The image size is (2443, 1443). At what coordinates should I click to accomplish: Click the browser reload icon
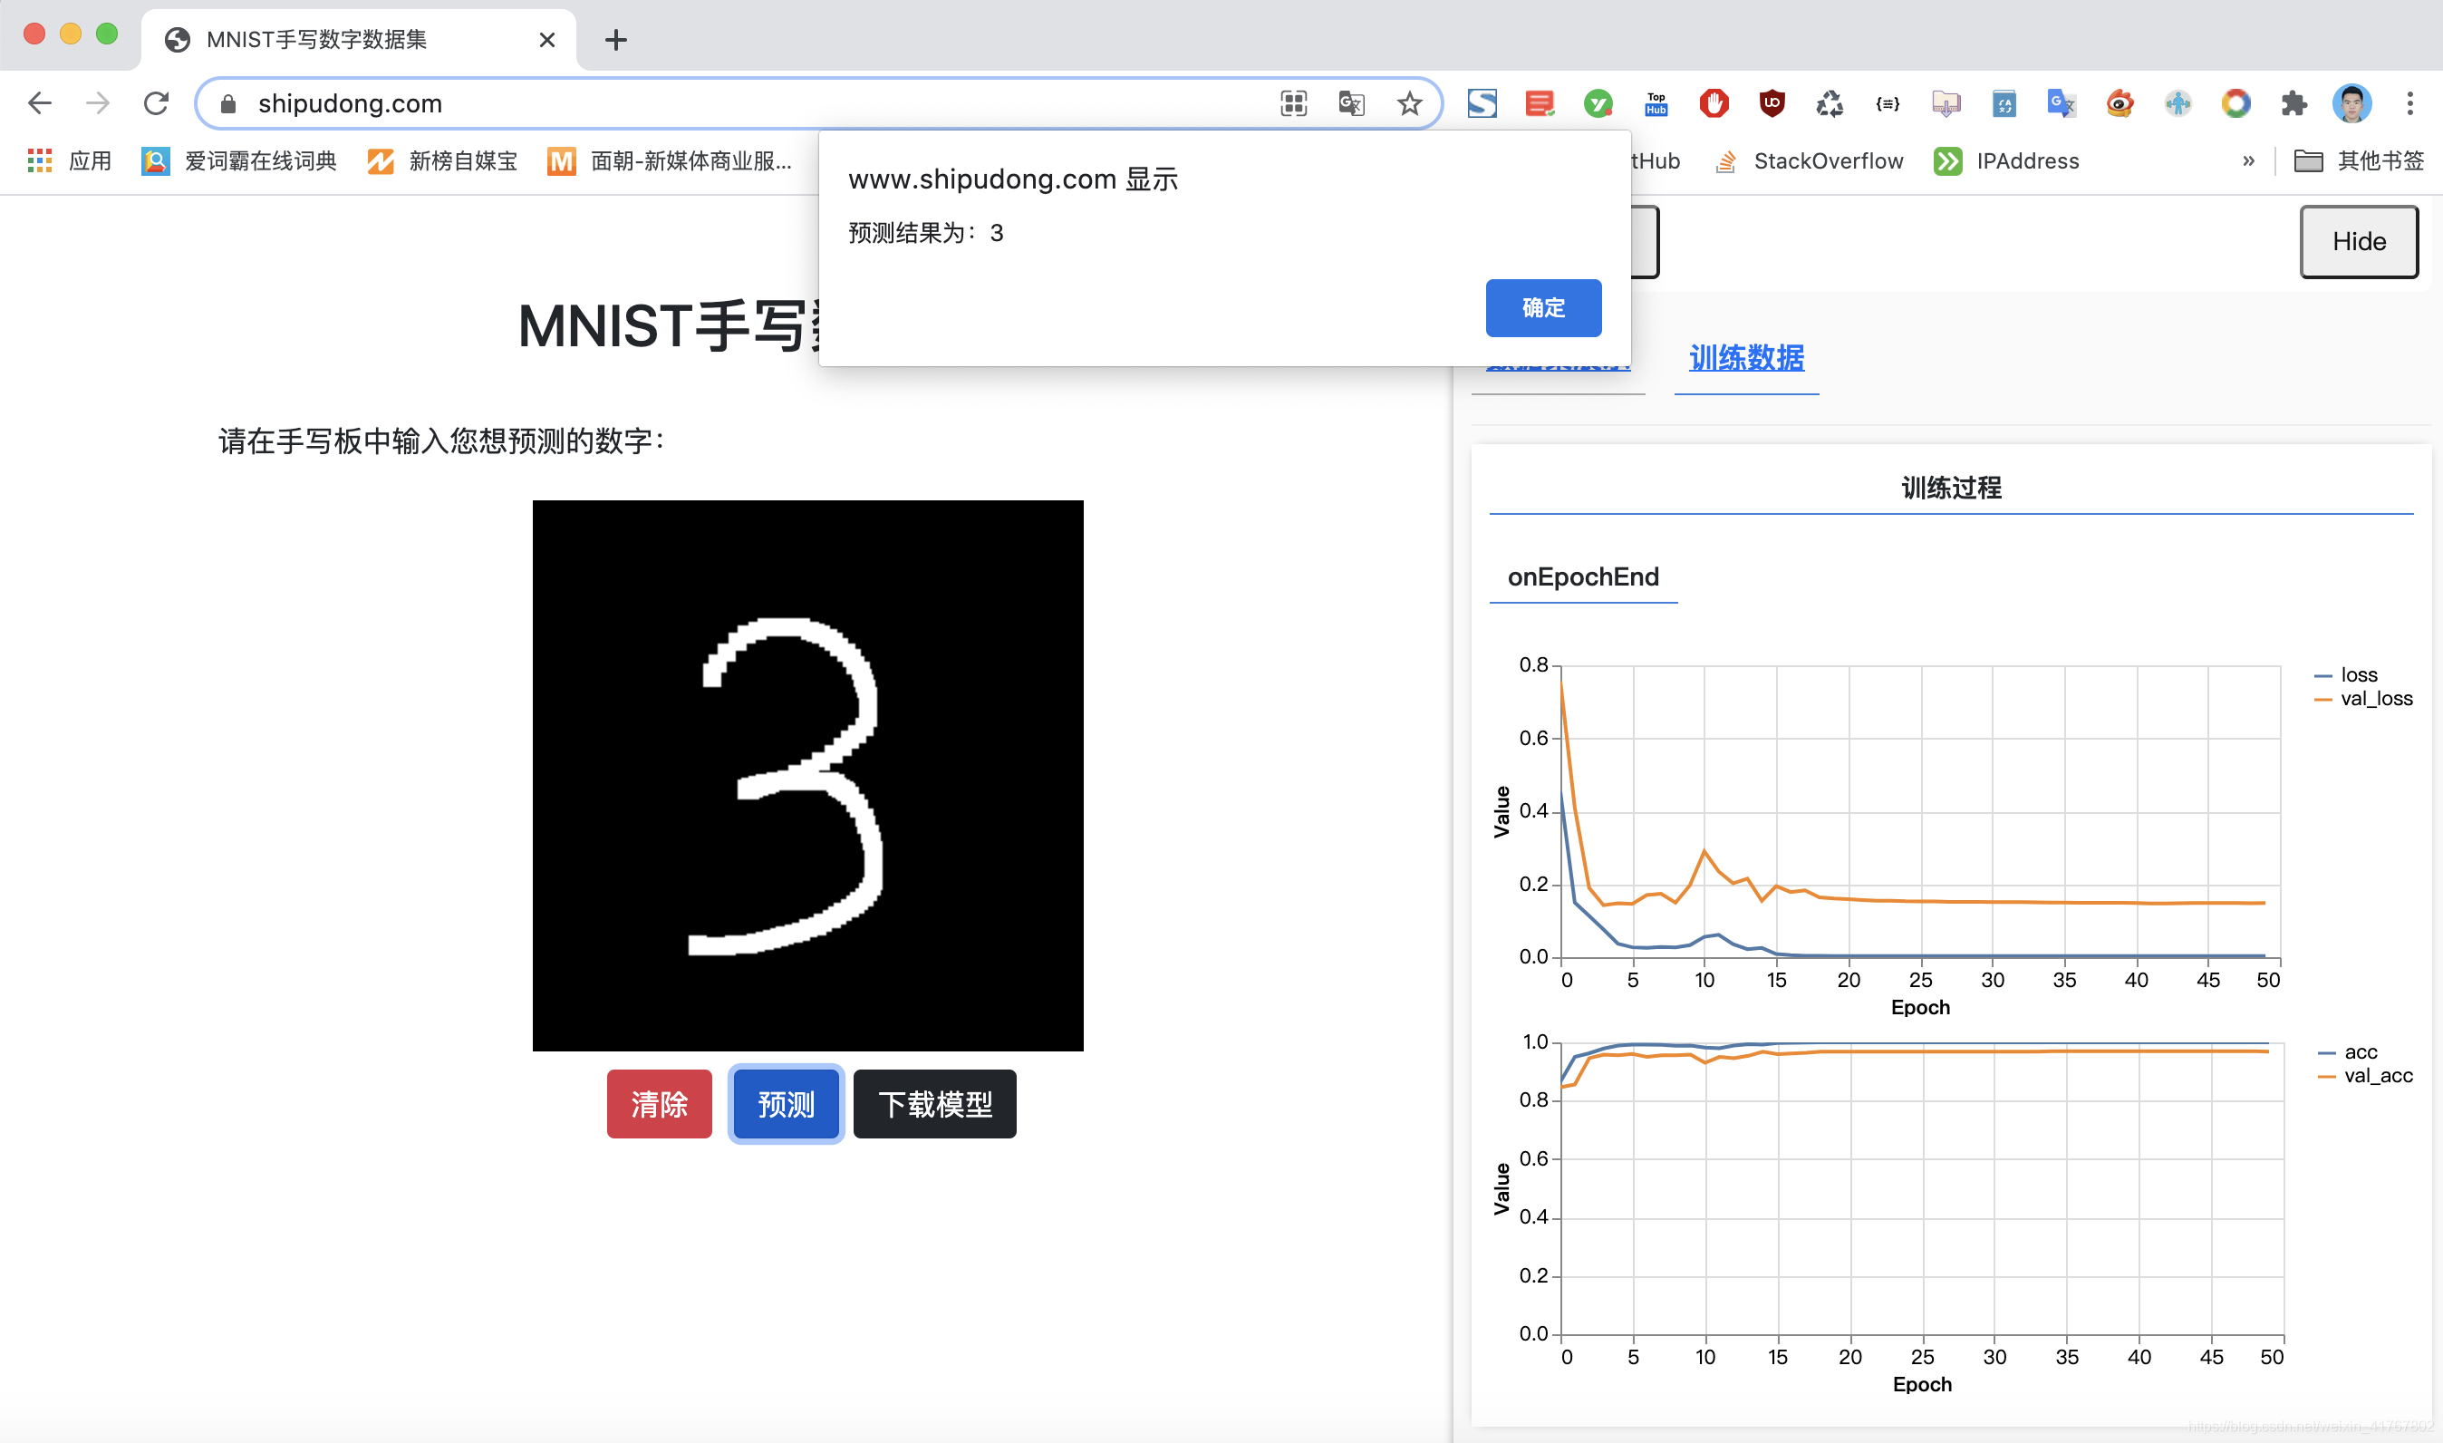point(157,103)
